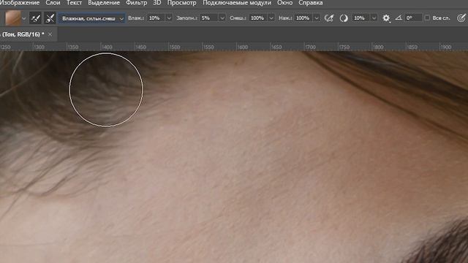Expand the smoothing 10% dropdown arrow
Screen dimensions: 468x263
[374, 18]
